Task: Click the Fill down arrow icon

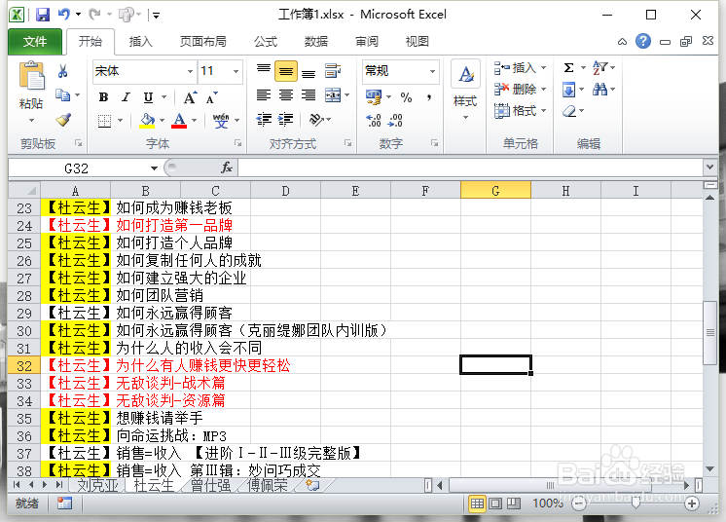Action: [568, 90]
